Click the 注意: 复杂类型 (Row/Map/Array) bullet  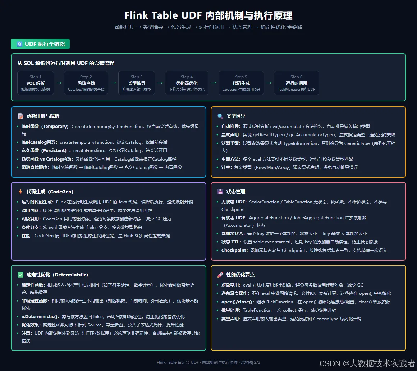290,167
